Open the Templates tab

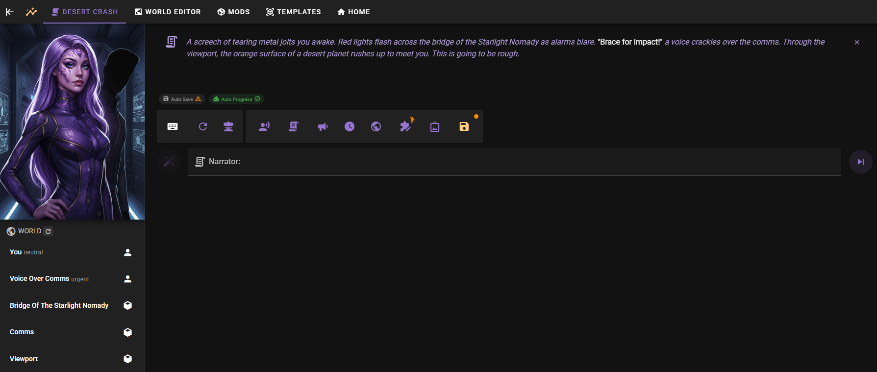293,12
